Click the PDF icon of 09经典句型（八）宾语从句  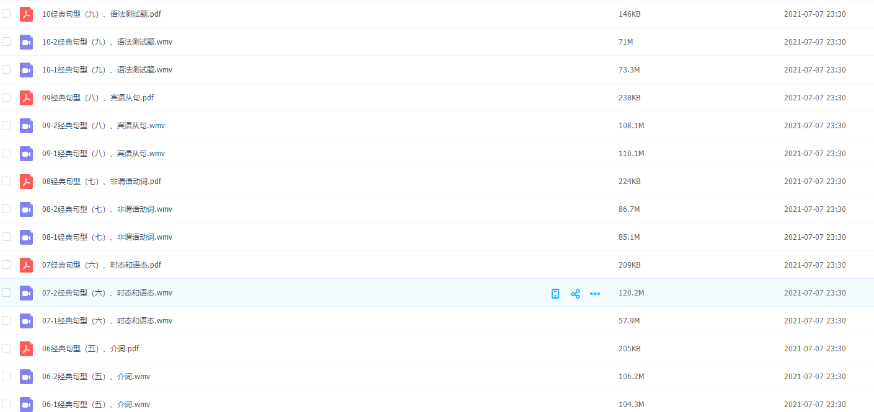click(x=26, y=98)
